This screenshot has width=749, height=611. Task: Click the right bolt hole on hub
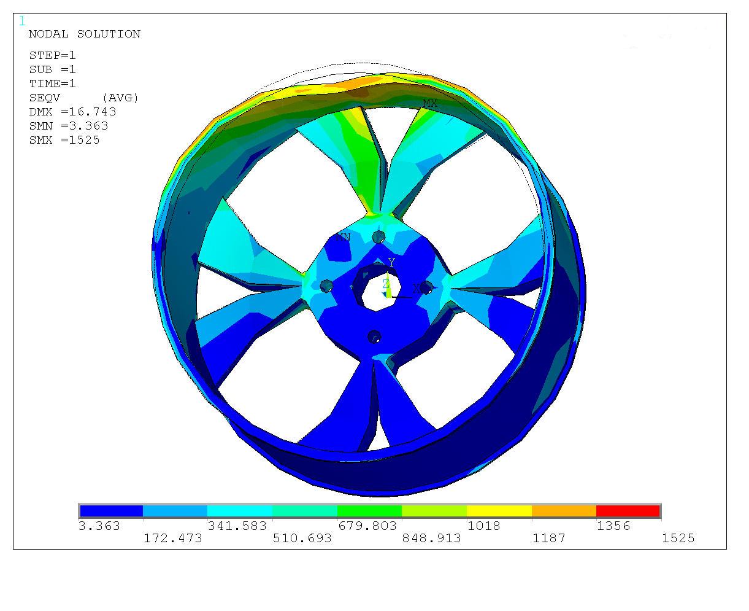click(x=428, y=287)
